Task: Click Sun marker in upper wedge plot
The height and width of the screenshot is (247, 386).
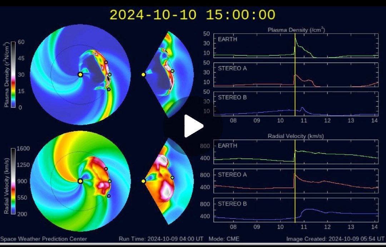Action: click(143, 75)
